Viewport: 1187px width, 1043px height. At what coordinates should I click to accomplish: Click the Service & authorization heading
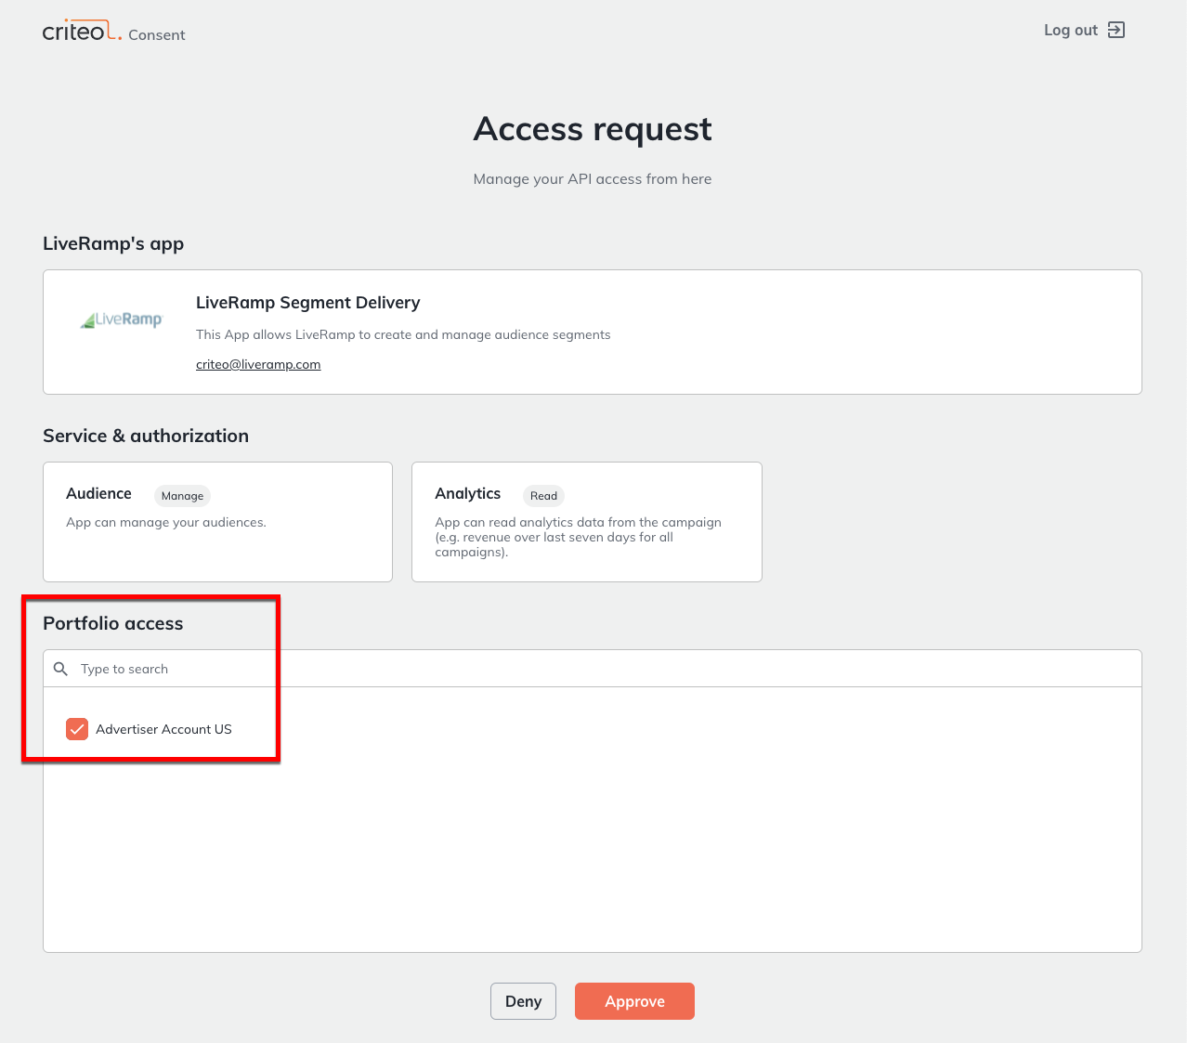146,436
